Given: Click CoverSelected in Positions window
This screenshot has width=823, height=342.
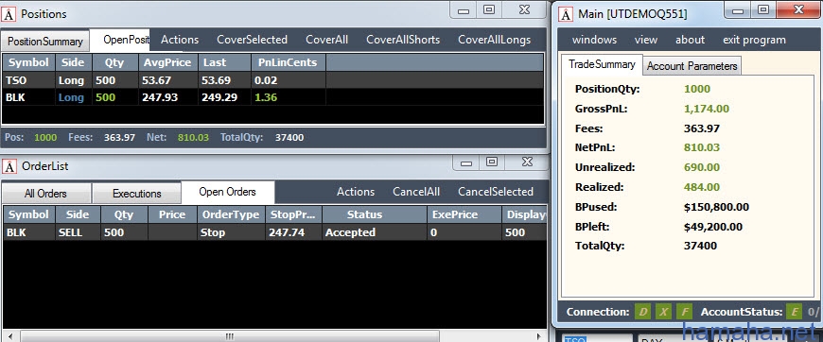Looking at the screenshot, I should (252, 40).
